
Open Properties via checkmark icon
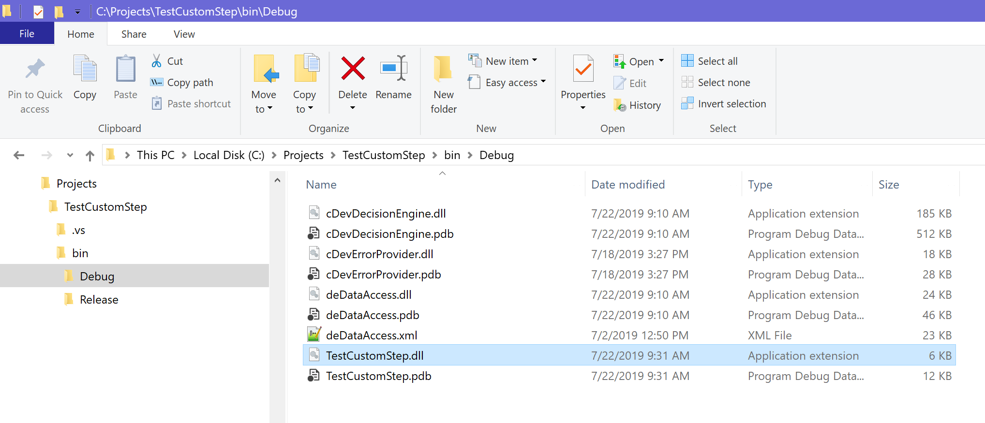[583, 68]
